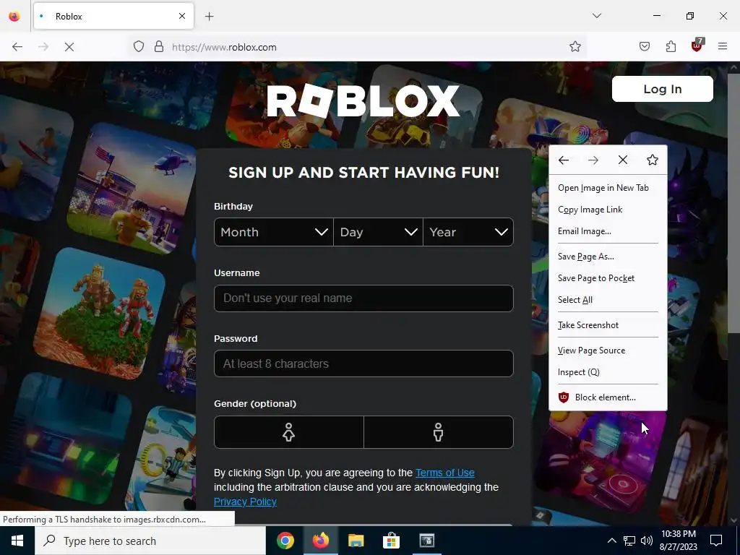Open the uBlock Origin toolbar icon
This screenshot has height=555, width=740.
(x=697, y=46)
